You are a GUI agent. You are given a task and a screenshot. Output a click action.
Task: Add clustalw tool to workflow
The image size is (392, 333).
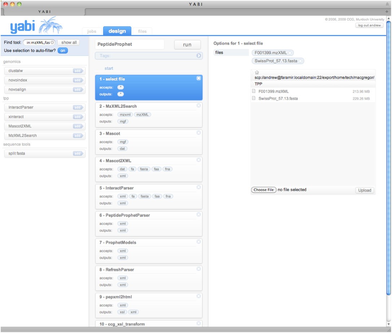point(78,71)
